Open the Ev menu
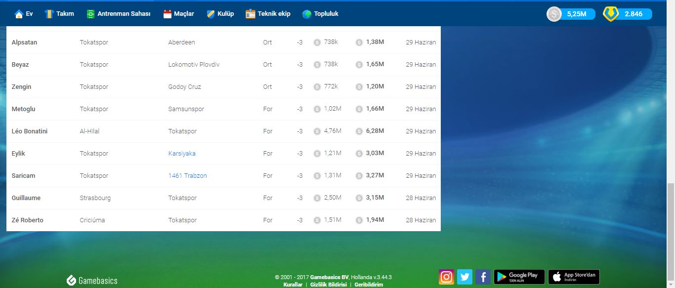 click(29, 14)
